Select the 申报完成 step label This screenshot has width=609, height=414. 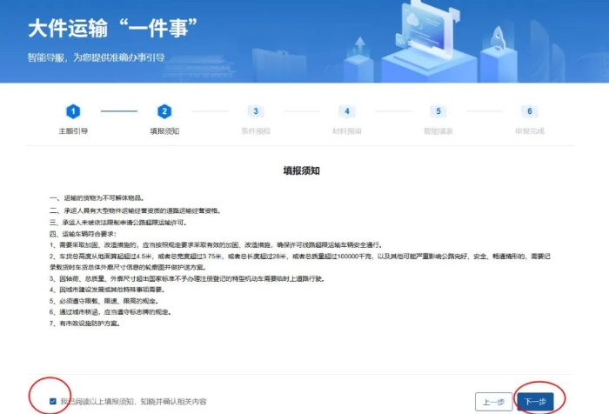529,131
